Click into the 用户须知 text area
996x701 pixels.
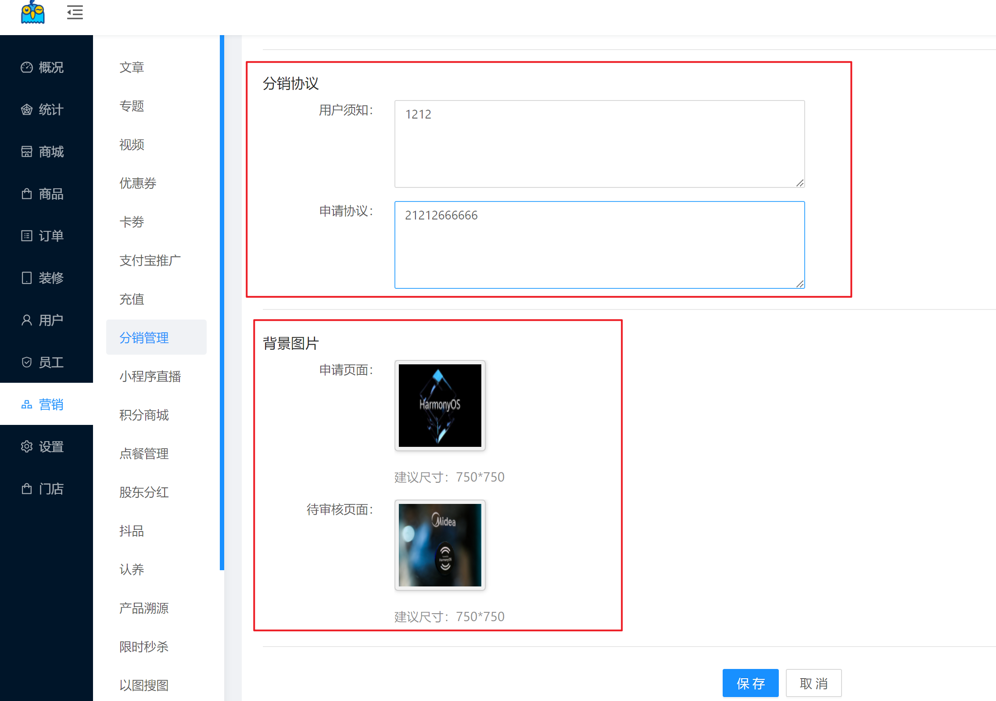click(x=599, y=144)
